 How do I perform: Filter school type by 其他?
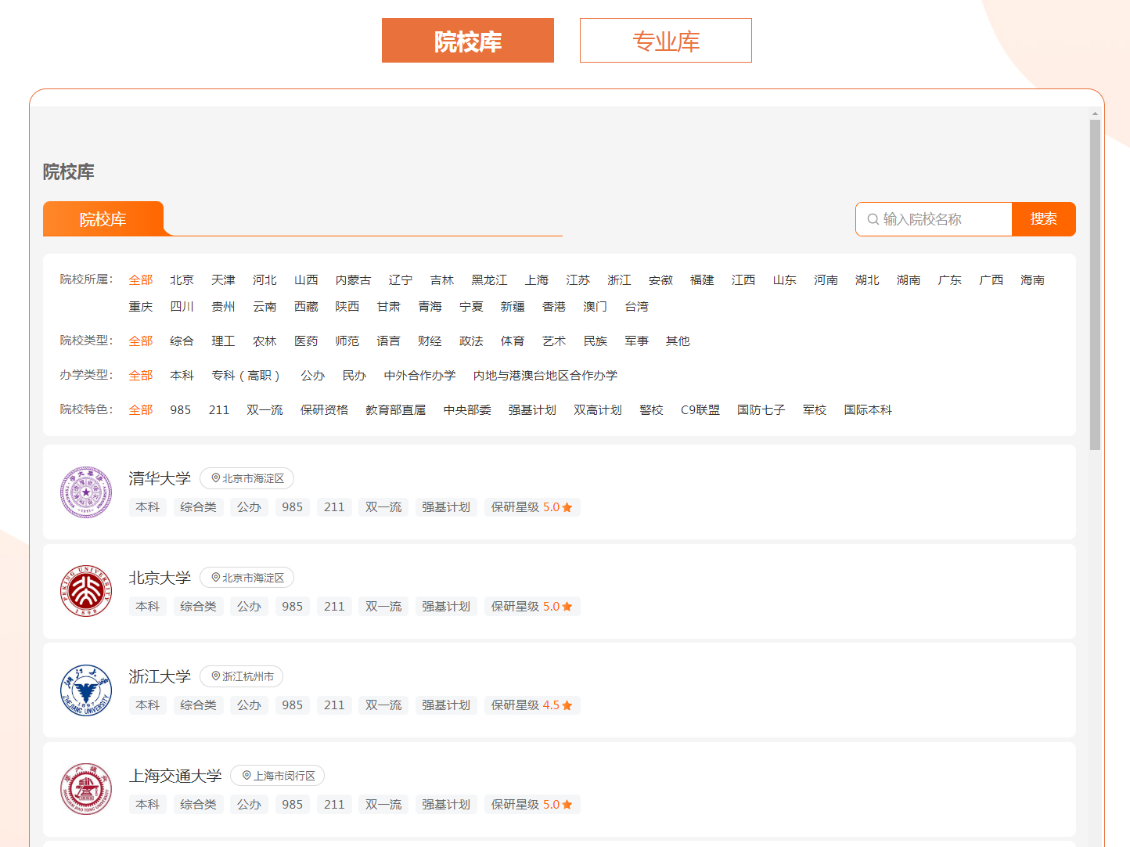click(x=678, y=341)
